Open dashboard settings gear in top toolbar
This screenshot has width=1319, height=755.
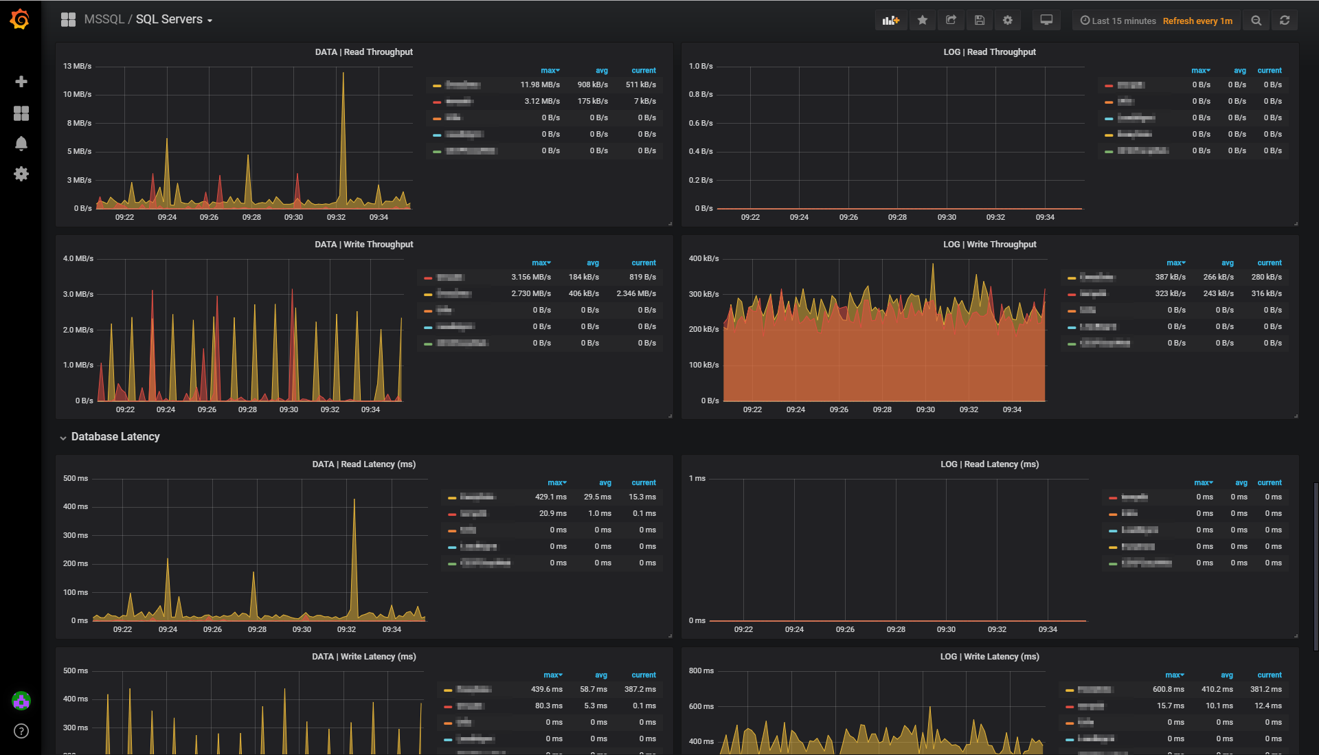pos(1008,21)
